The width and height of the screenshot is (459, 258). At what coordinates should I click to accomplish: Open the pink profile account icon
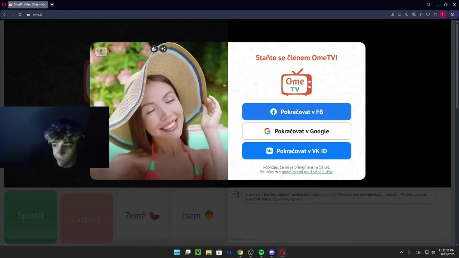443,14
